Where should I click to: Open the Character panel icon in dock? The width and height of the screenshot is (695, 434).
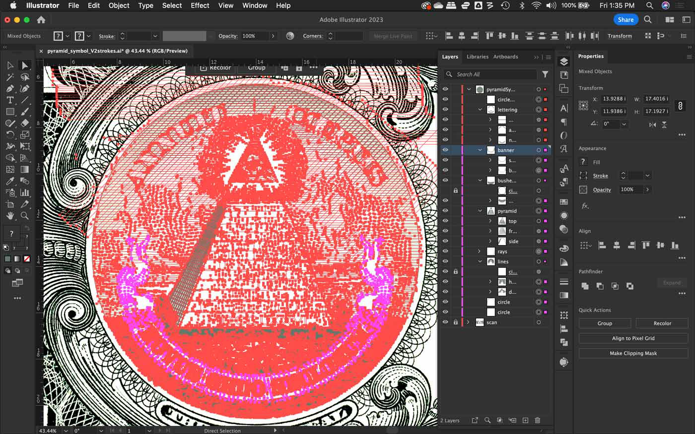coord(564,108)
